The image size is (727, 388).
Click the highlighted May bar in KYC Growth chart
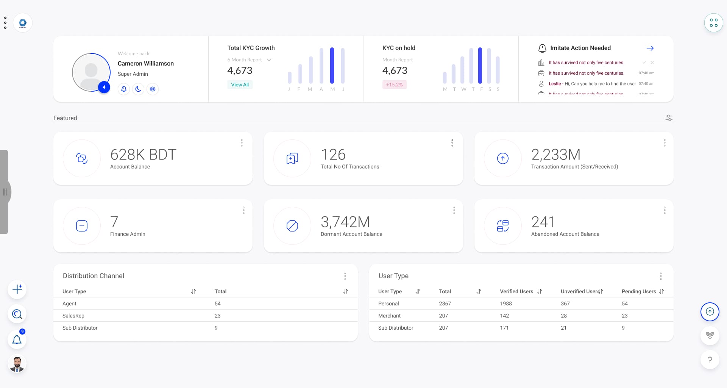[332, 66]
